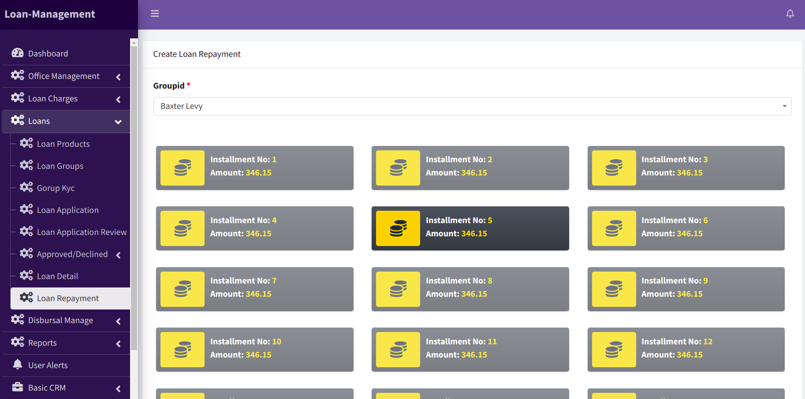Image resolution: width=805 pixels, height=399 pixels.
Task: Expand Basic CRM submenu chevron
Action: [x=118, y=388]
